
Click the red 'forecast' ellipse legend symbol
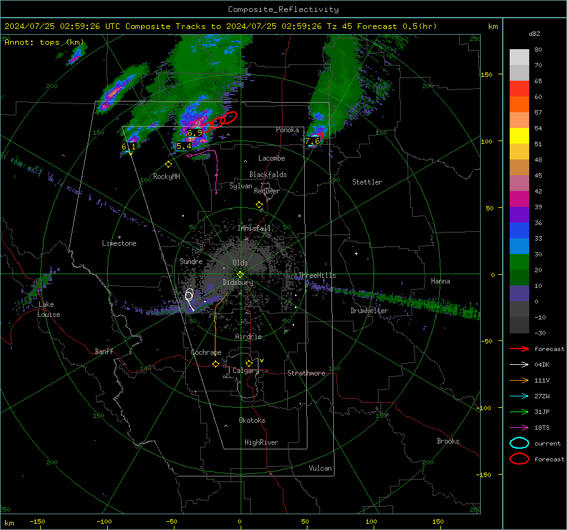(x=519, y=459)
